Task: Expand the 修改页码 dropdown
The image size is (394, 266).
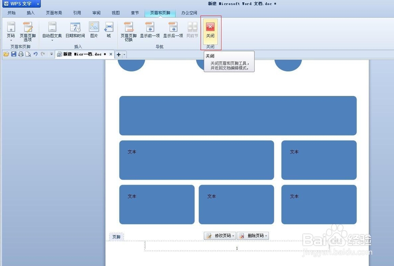Action: [233, 236]
